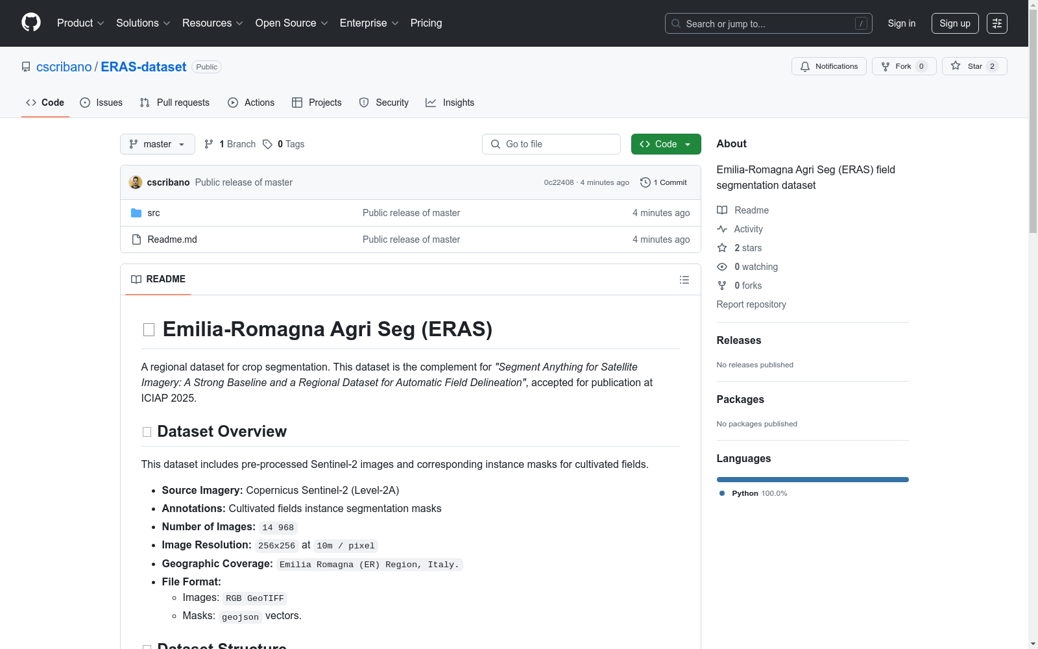Expand the Product menu

80,23
